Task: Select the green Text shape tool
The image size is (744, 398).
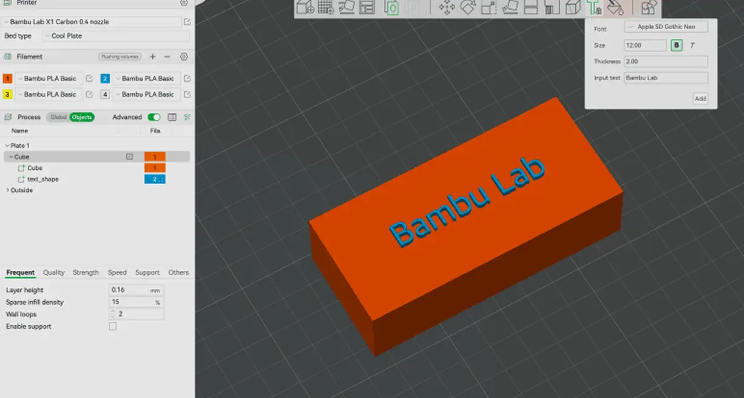Action: (594, 7)
